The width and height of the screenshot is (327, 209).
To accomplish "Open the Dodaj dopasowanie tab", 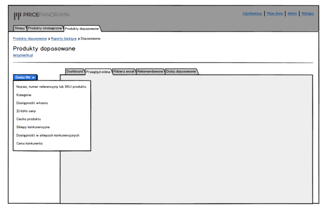I will click(181, 71).
